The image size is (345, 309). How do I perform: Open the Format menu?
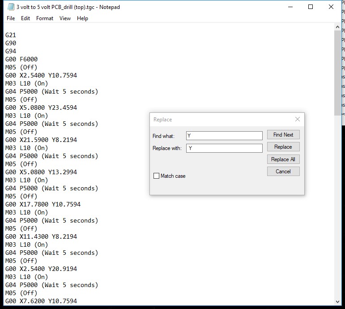[x=45, y=18]
